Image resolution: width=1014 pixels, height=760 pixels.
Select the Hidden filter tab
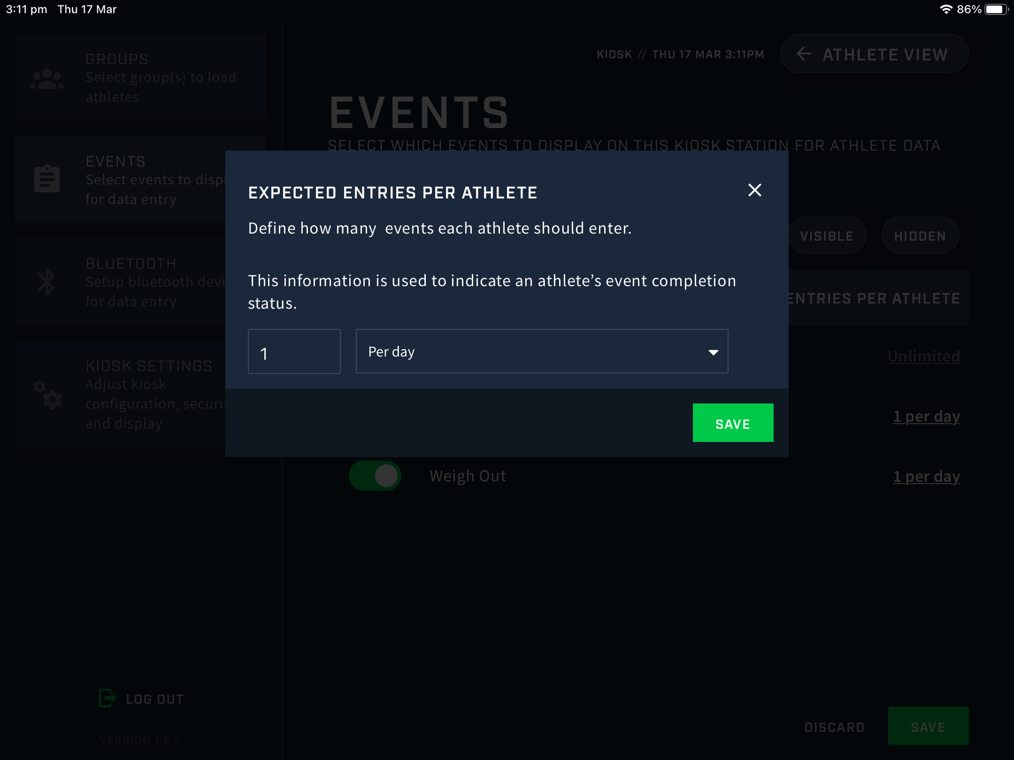(920, 236)
